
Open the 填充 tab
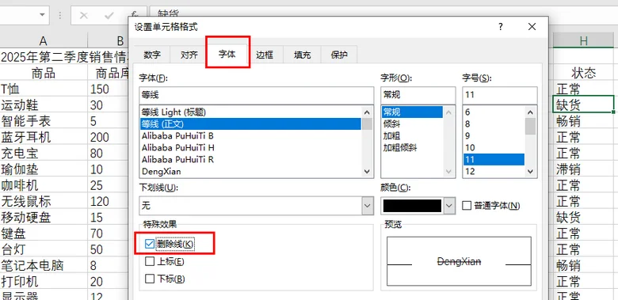302,55
